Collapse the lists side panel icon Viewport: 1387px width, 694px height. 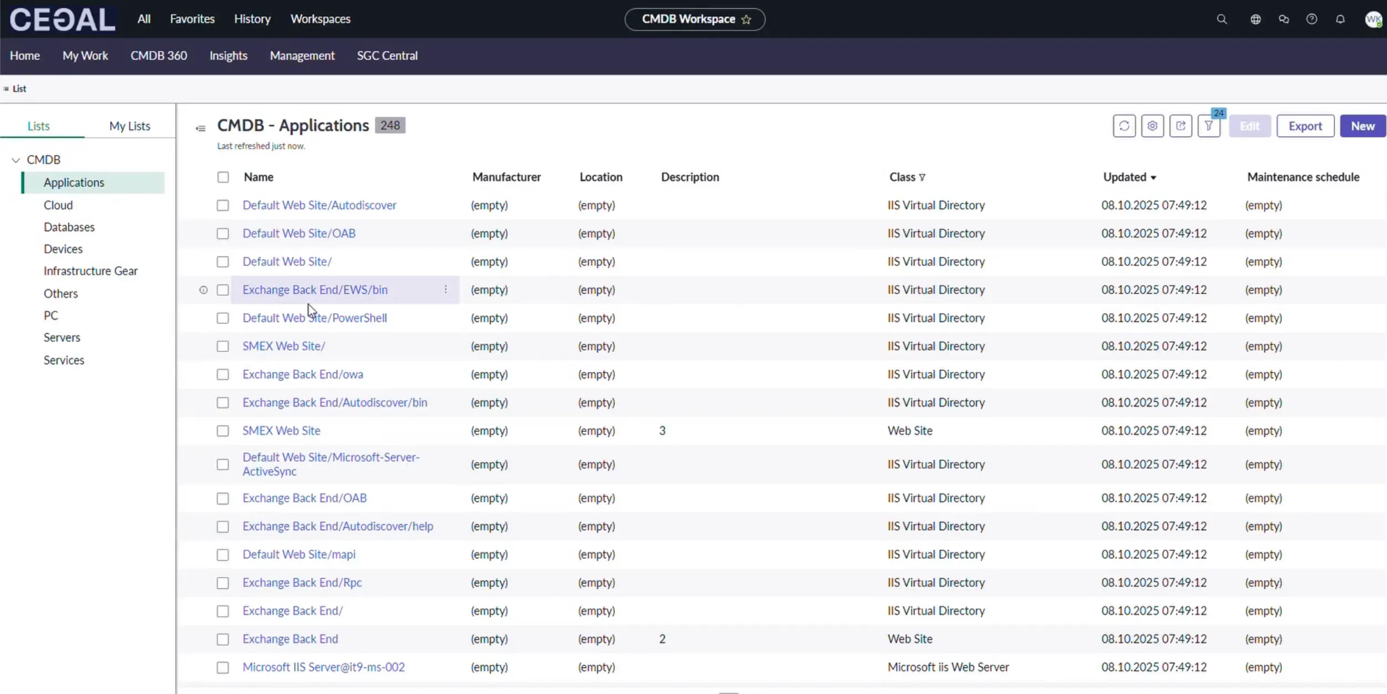(200, 128)
